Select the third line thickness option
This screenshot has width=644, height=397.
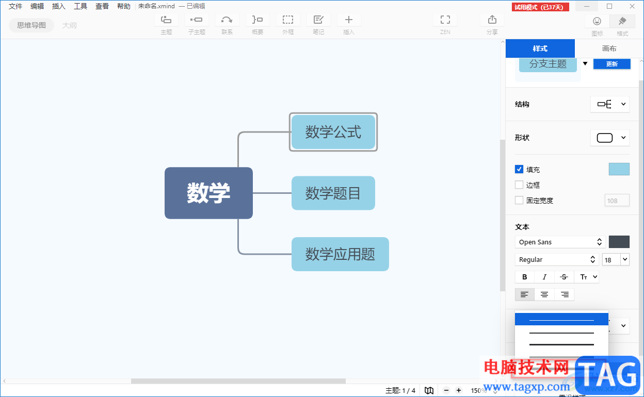coord(561,344)
